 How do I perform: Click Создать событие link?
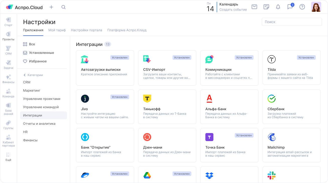233,10
